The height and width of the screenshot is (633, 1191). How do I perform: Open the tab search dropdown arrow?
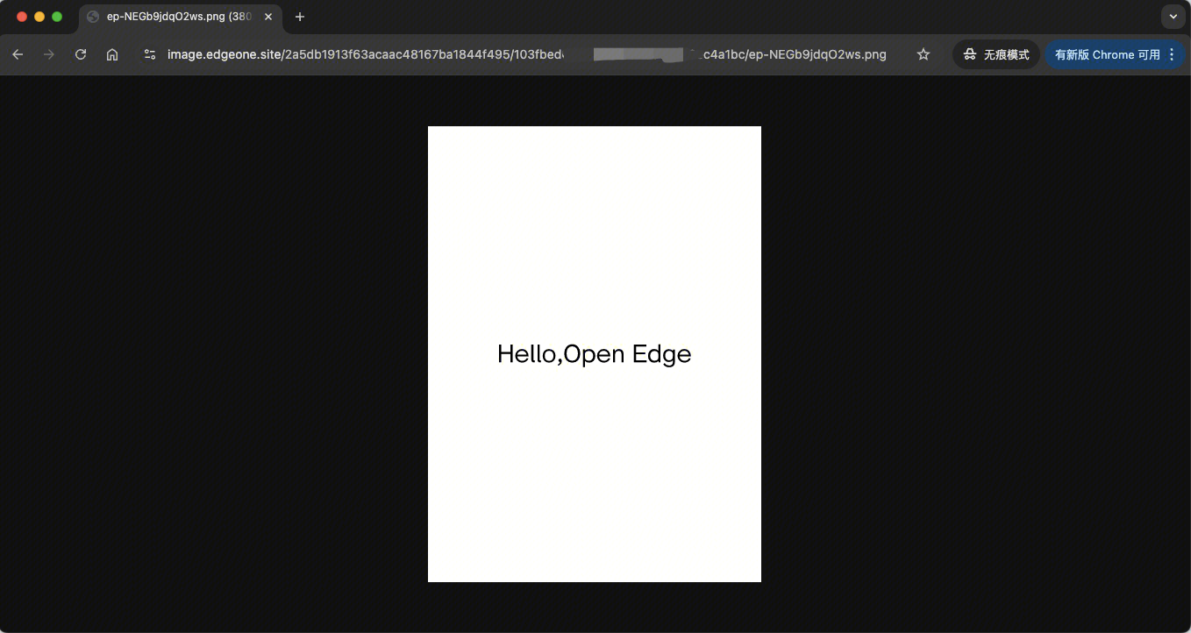pyautogui.click(x=1173, y=17)
